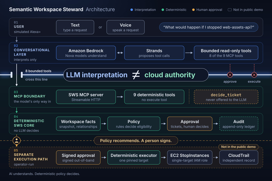
Task: Click the Audit 'append-only ledger' box
Action: point(239,124)
